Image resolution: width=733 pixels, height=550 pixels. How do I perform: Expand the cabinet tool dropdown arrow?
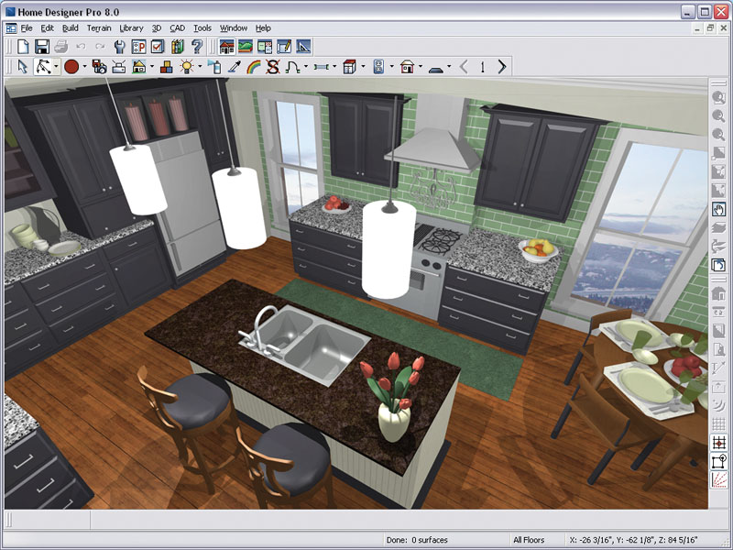click(x=364, y=66)
